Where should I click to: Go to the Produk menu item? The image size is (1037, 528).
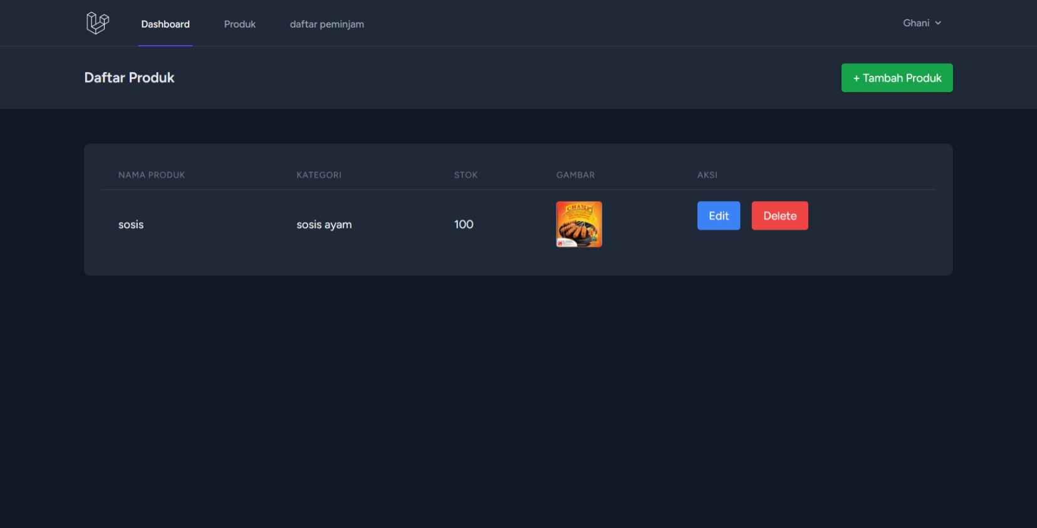coord(240,24)
